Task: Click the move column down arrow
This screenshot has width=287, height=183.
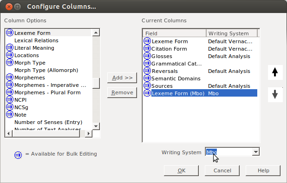Action: (x=275, y=95)
